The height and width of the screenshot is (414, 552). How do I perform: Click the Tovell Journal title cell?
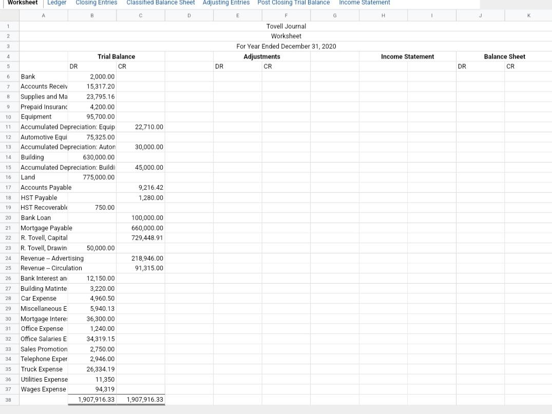pyautogui.click(x=286, y=26)
